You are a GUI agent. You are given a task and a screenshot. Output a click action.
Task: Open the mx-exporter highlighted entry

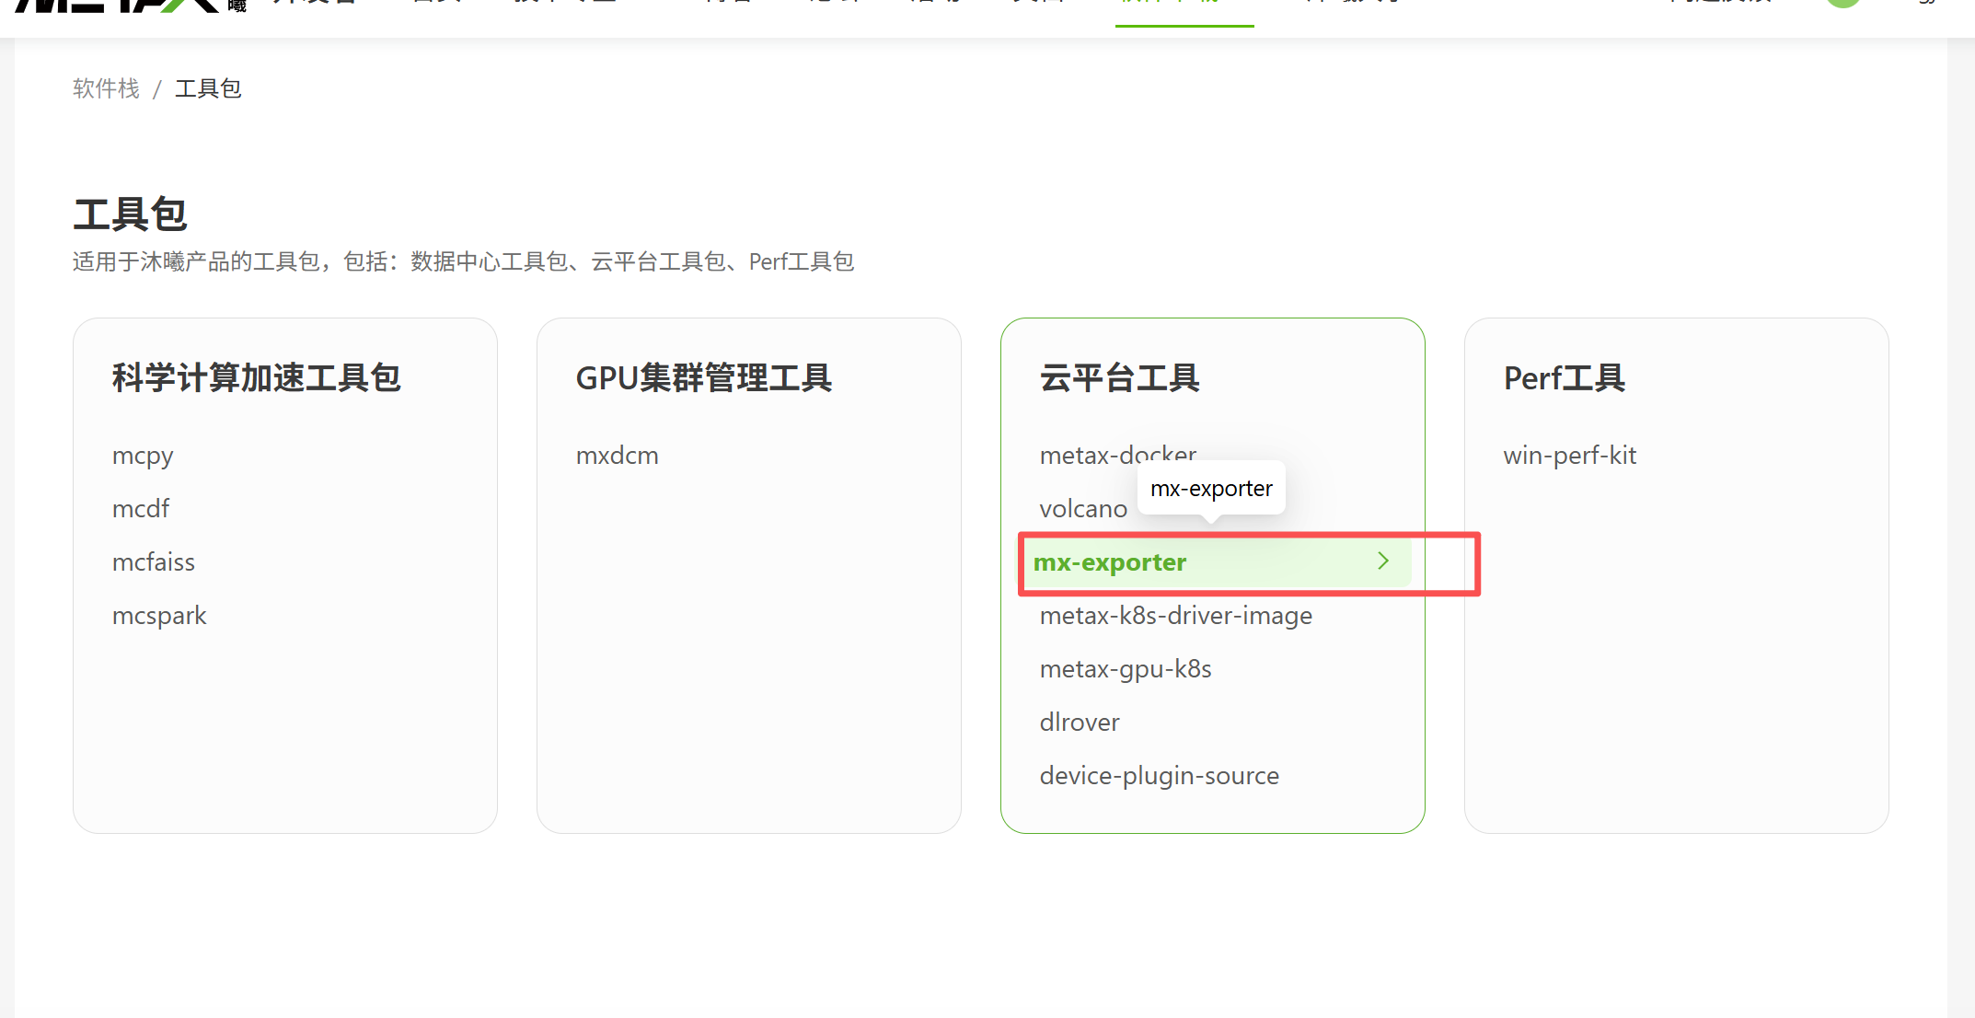[x=1110, y=562]
